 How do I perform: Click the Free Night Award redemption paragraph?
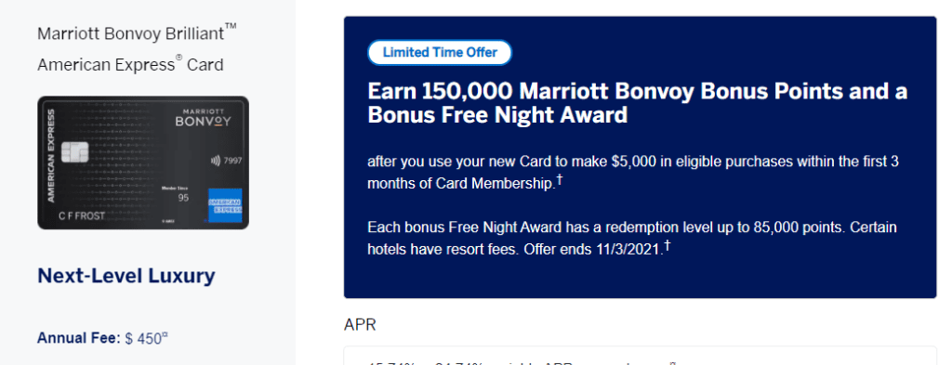(632, 239)
